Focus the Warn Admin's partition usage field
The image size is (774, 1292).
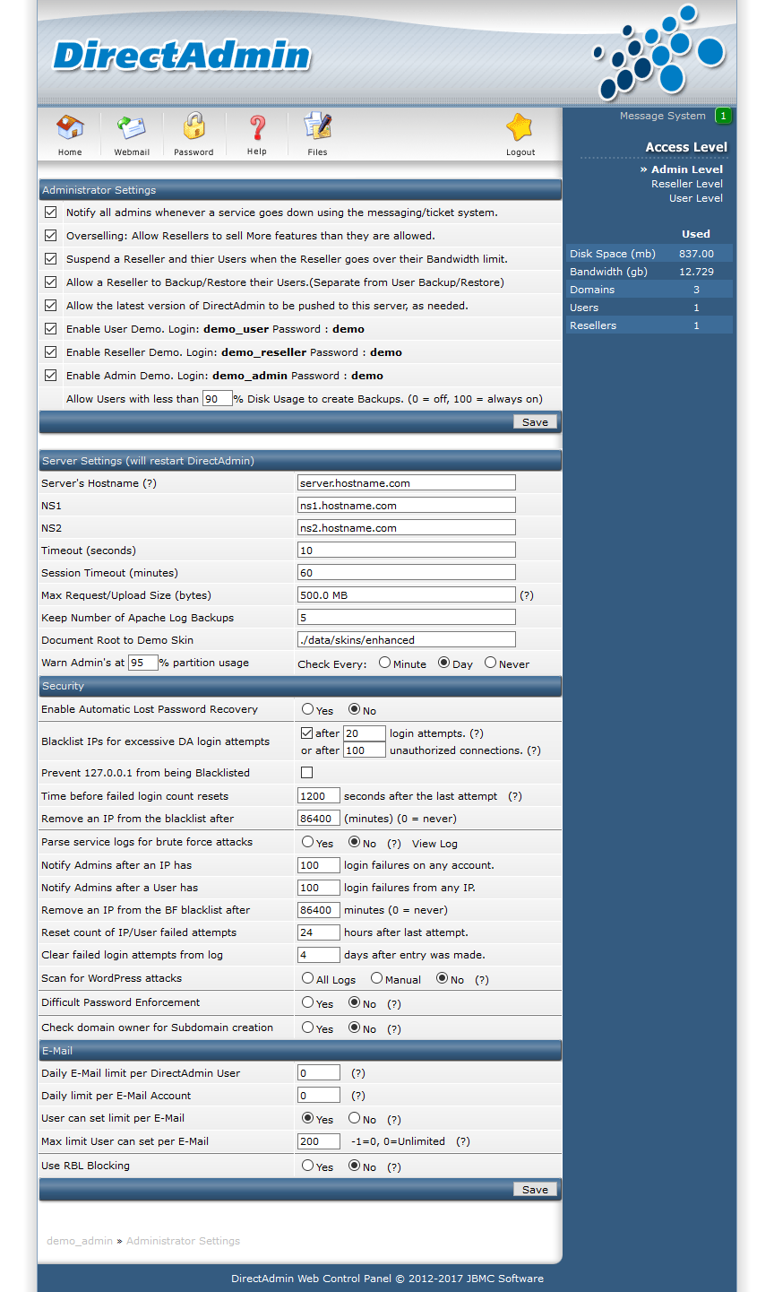pyautogui.click(x=143, y=663)
